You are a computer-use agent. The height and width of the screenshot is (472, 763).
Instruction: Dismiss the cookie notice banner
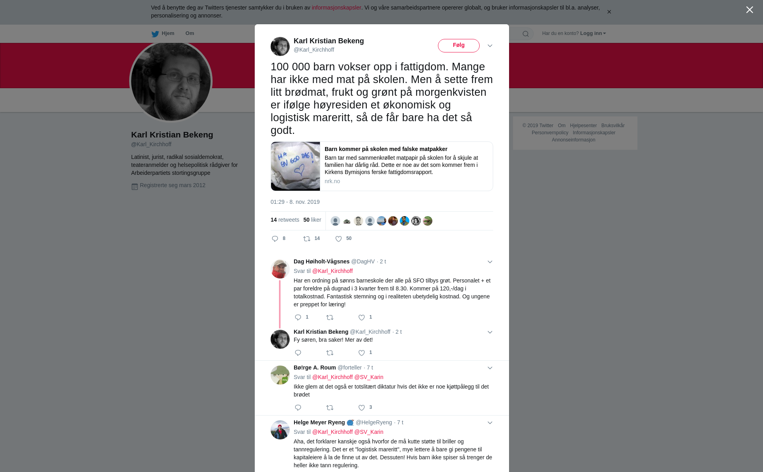[x=609, y=12]
